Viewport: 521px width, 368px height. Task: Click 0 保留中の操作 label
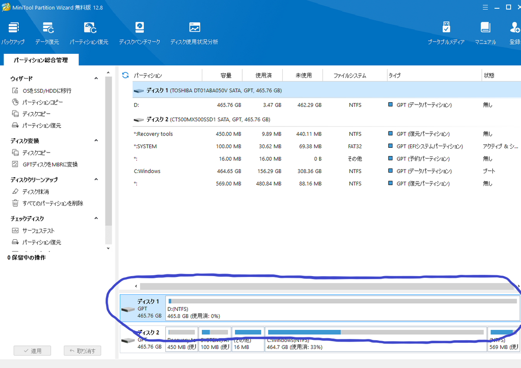click(x=26, y=257)
